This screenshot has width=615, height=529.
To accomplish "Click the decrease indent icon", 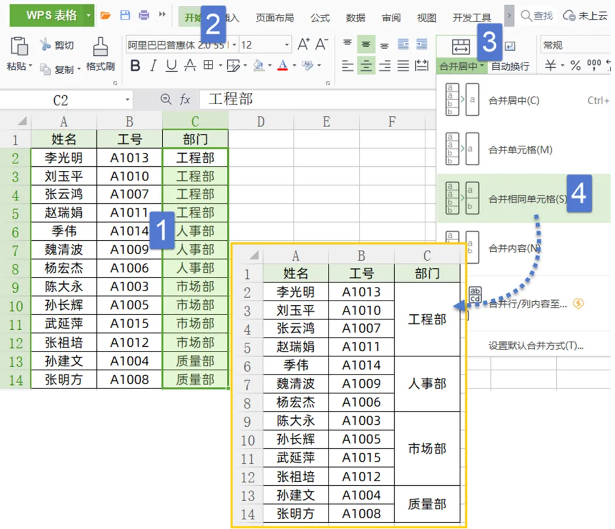I will point(403,44).
